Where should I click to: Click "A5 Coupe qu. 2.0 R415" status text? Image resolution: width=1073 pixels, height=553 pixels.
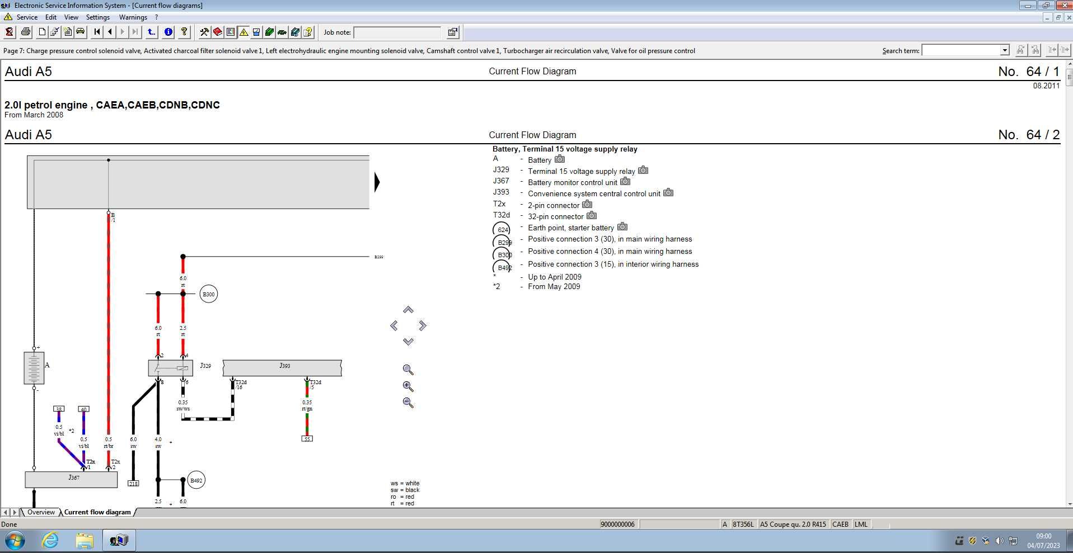793,524
